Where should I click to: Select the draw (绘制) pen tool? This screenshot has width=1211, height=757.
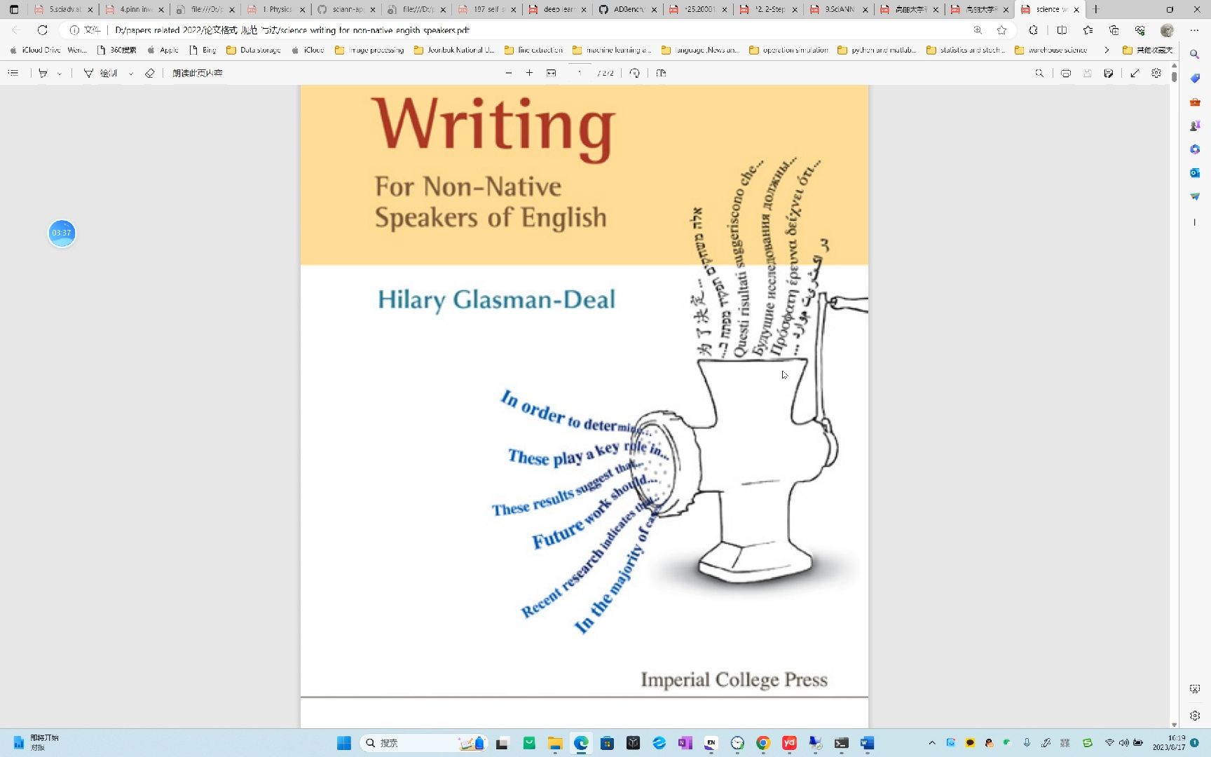(100, 73)
